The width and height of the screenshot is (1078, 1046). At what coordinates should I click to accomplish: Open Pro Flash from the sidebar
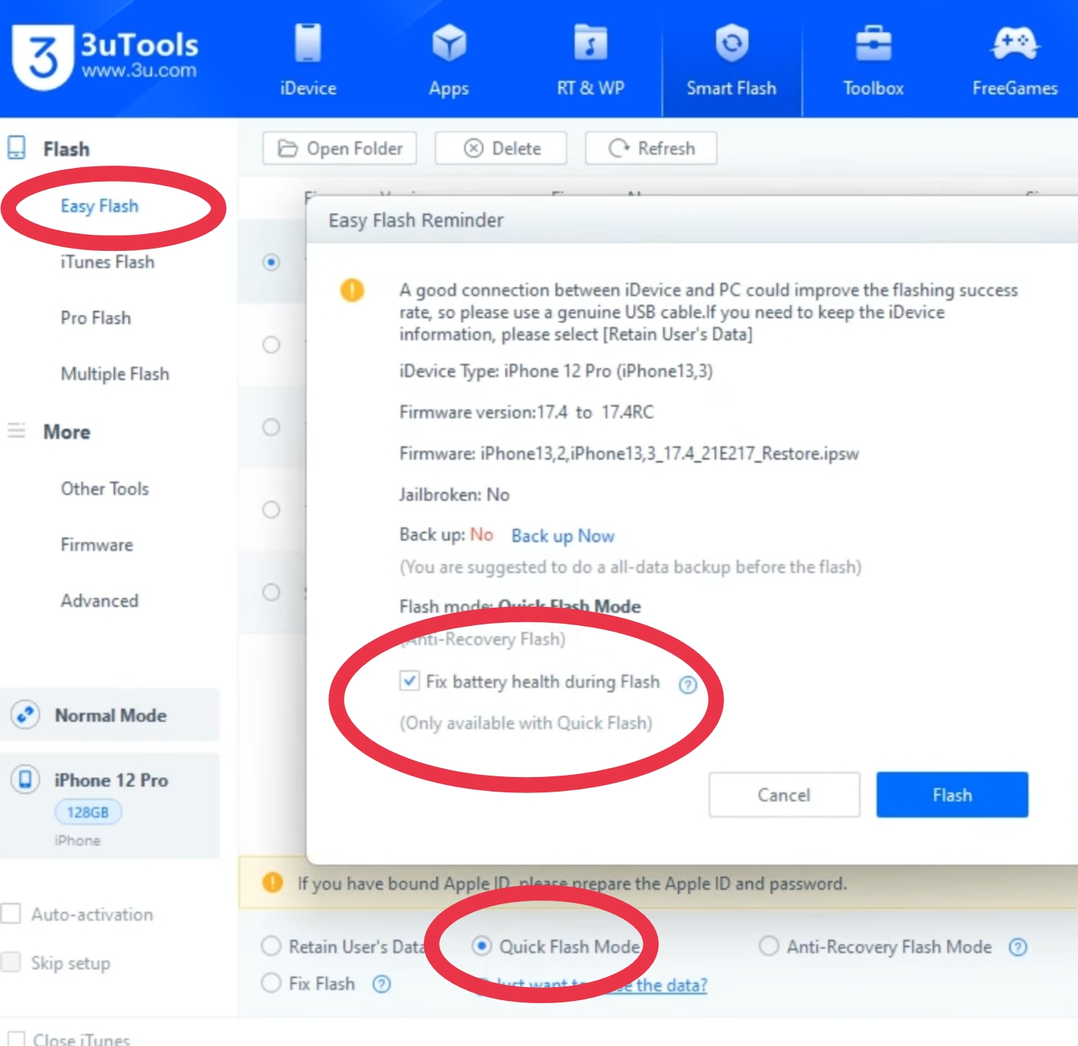click(96, 318)
